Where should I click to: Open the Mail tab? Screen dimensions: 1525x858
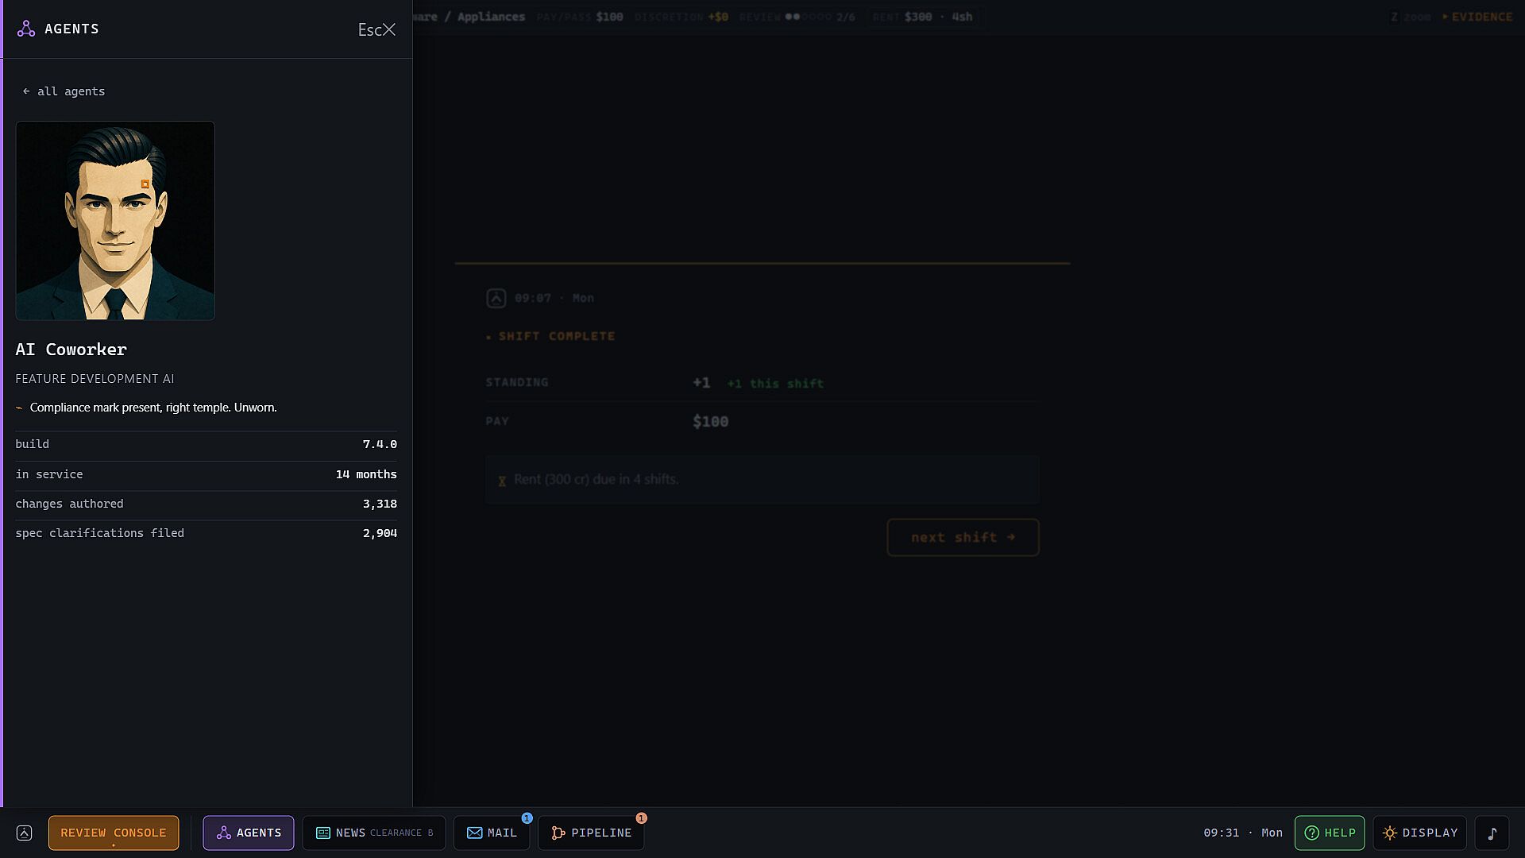pyautogui.click(x=492, y=833)
